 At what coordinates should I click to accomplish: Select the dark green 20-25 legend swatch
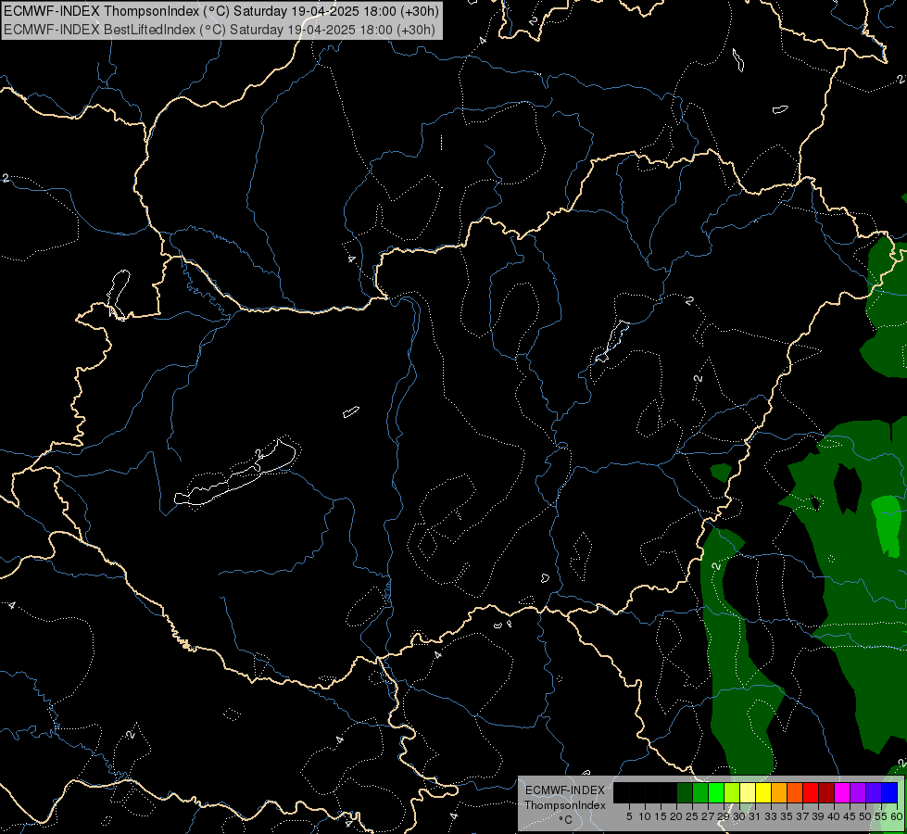pos(685,792)
